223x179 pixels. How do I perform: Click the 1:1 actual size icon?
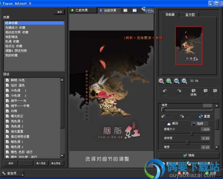tap(184, 81)
